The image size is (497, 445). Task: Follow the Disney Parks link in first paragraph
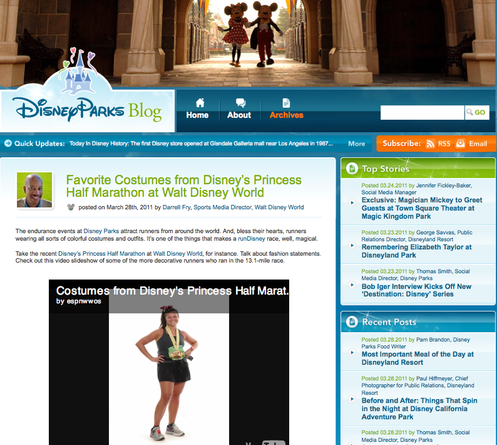pos(101,231)
